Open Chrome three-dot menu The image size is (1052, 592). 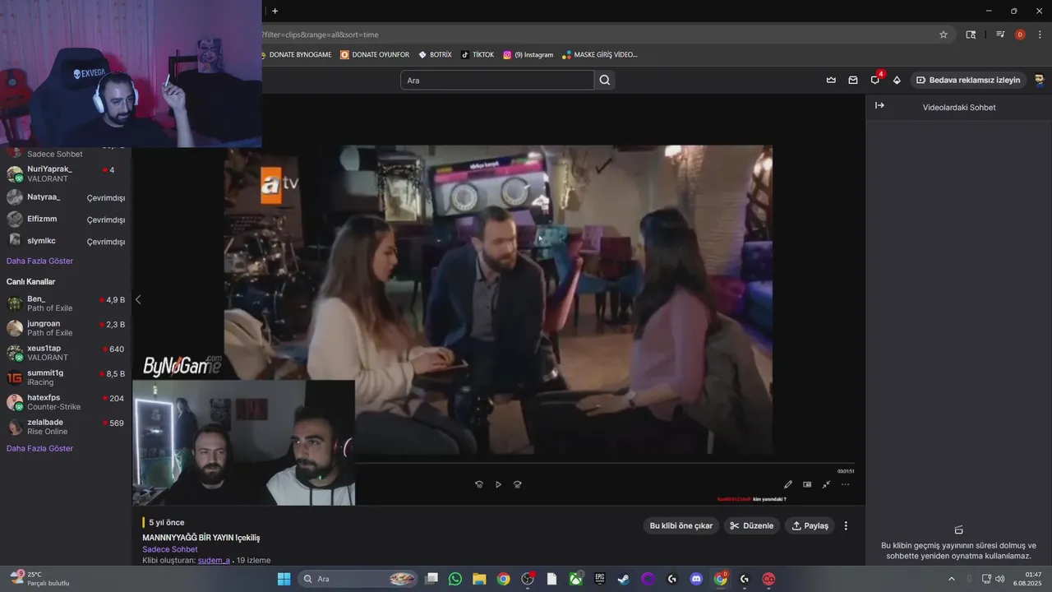(1040, 35)
